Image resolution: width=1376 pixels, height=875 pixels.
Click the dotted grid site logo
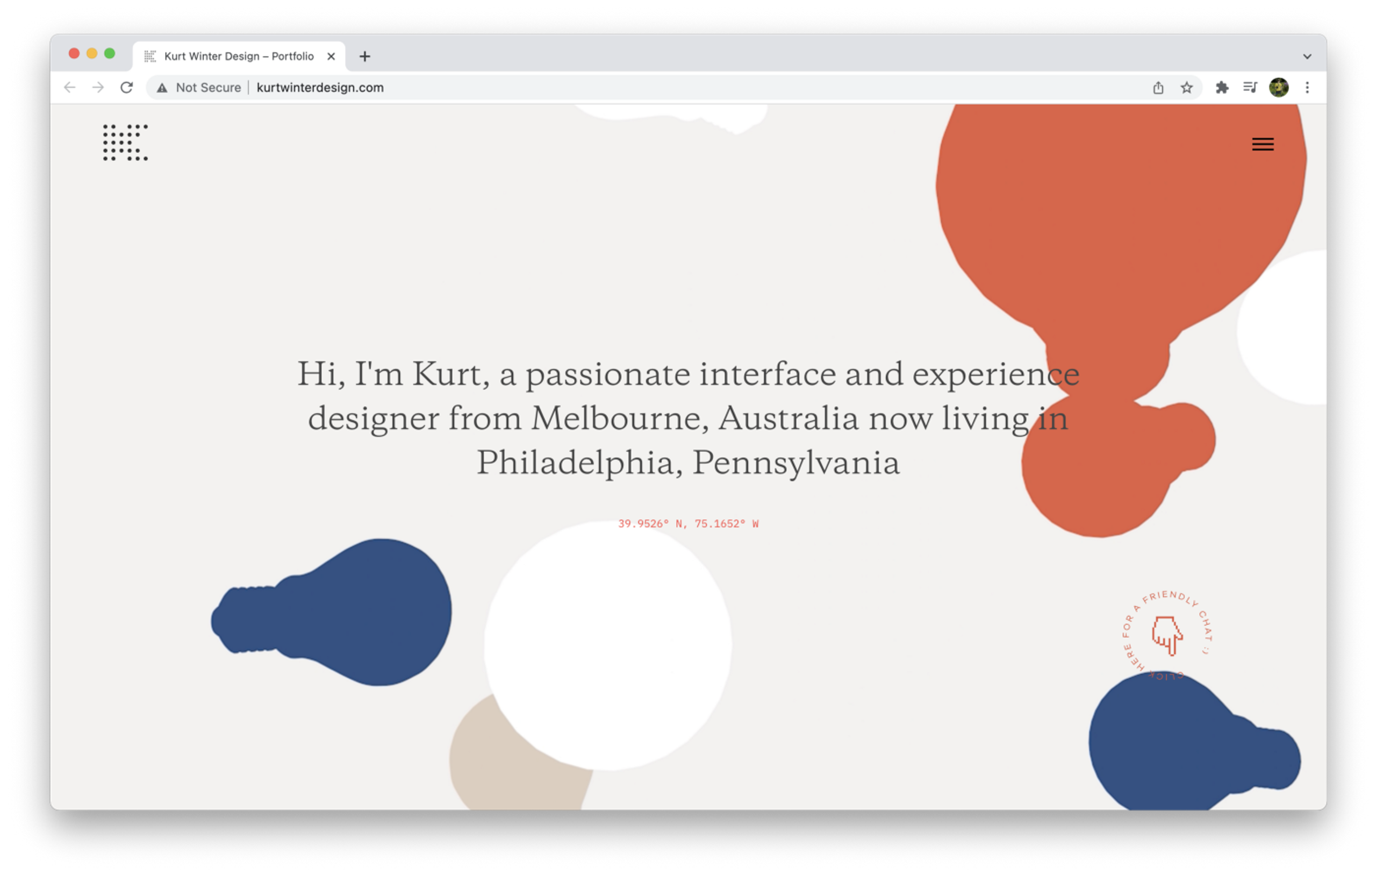coord(125,143)
